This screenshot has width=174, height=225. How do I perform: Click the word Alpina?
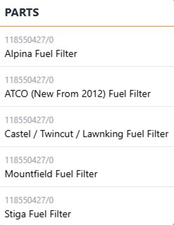click(18, 54)
